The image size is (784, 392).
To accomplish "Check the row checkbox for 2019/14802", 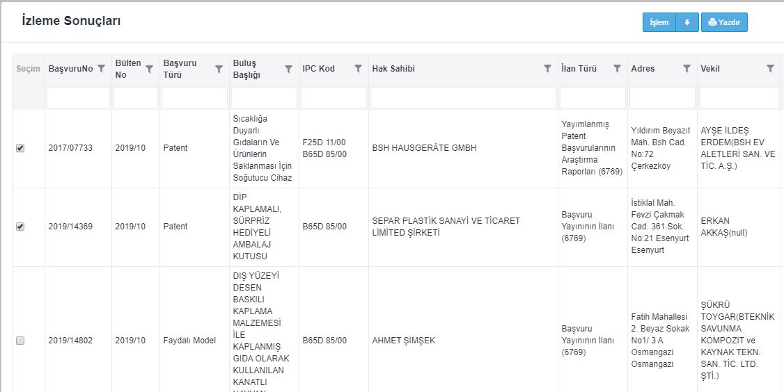I will pos(20,341).
